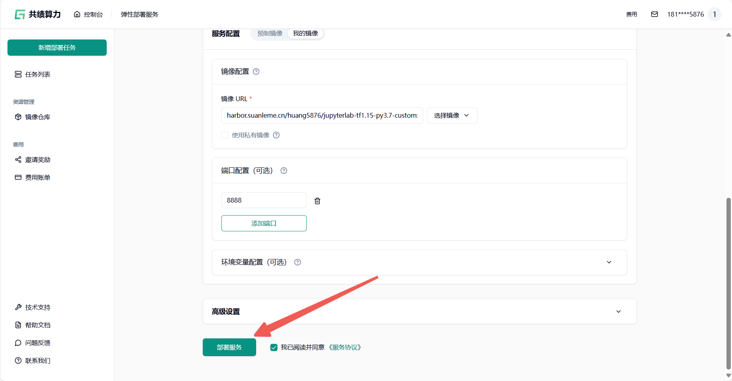Open the 《服务协议》 link
Screen dimensions: 732x381
tap(345, 347)
